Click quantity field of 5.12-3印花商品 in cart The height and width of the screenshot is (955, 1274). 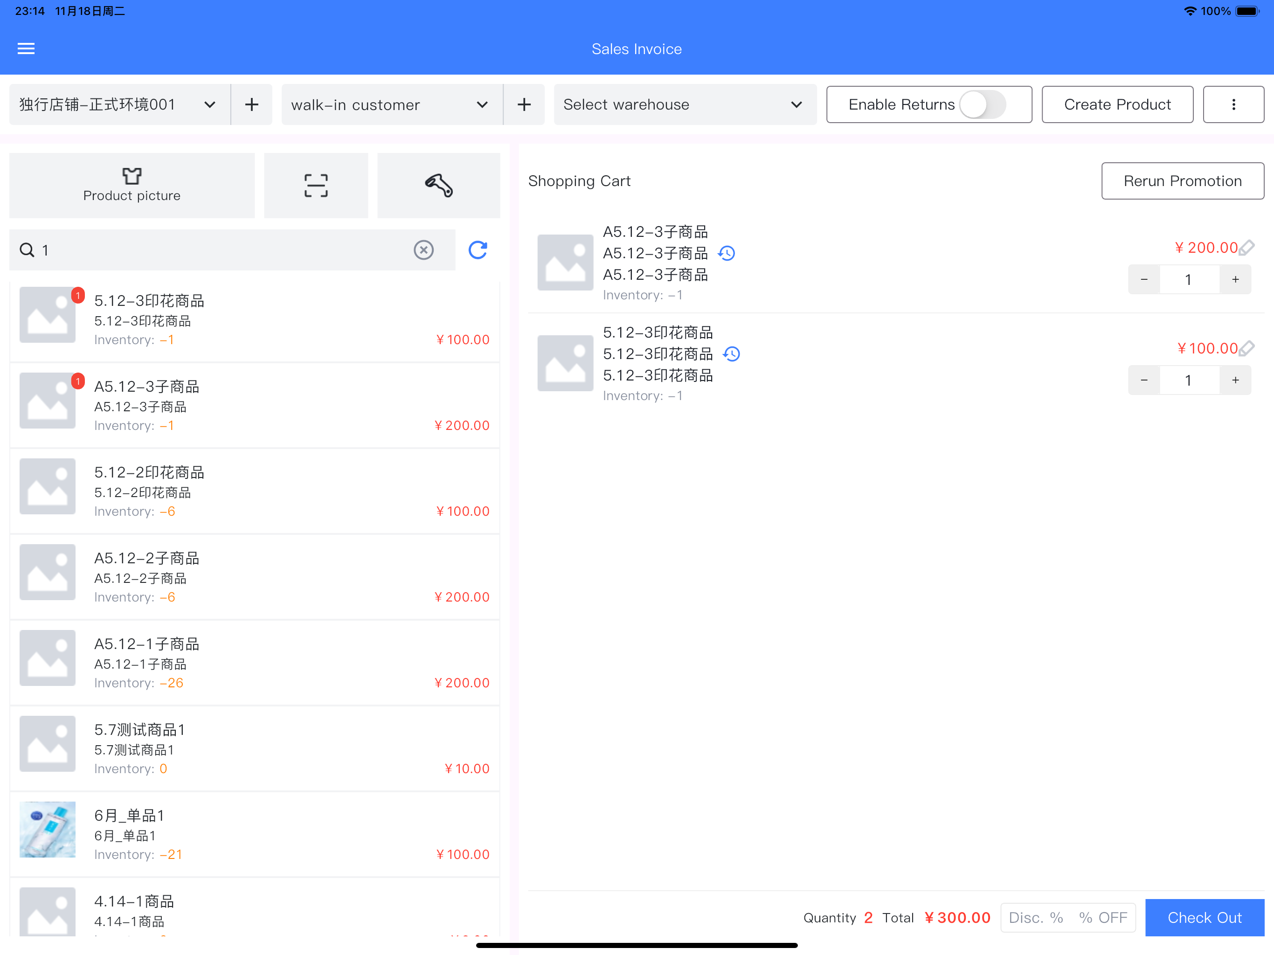(x=1189, y=381)
